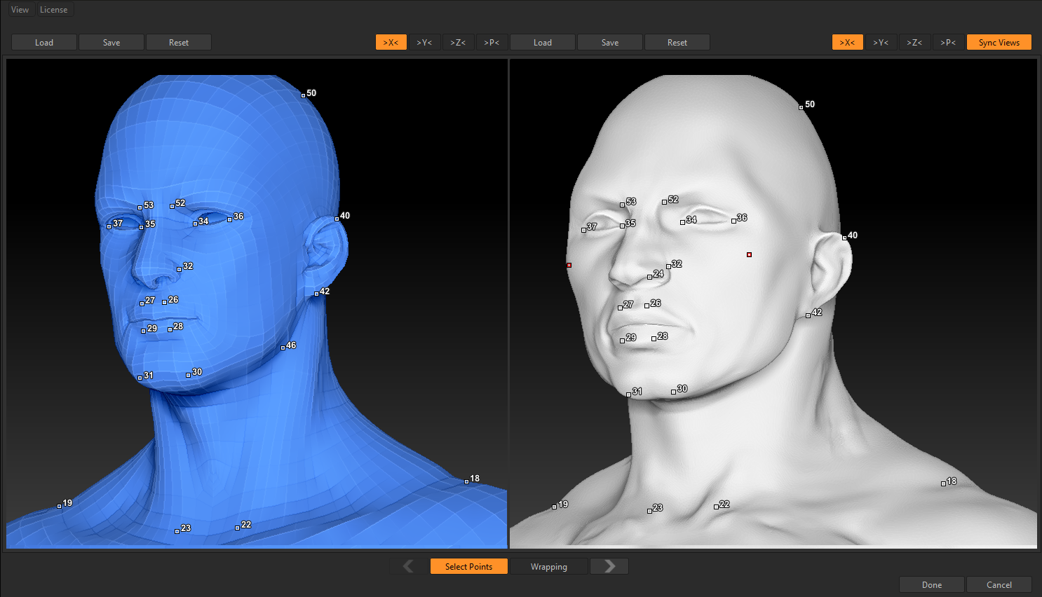Viewport: 1042px width, 597px height.
Task: Select red point at sculpt's left face edge
Action: (569, 265)
